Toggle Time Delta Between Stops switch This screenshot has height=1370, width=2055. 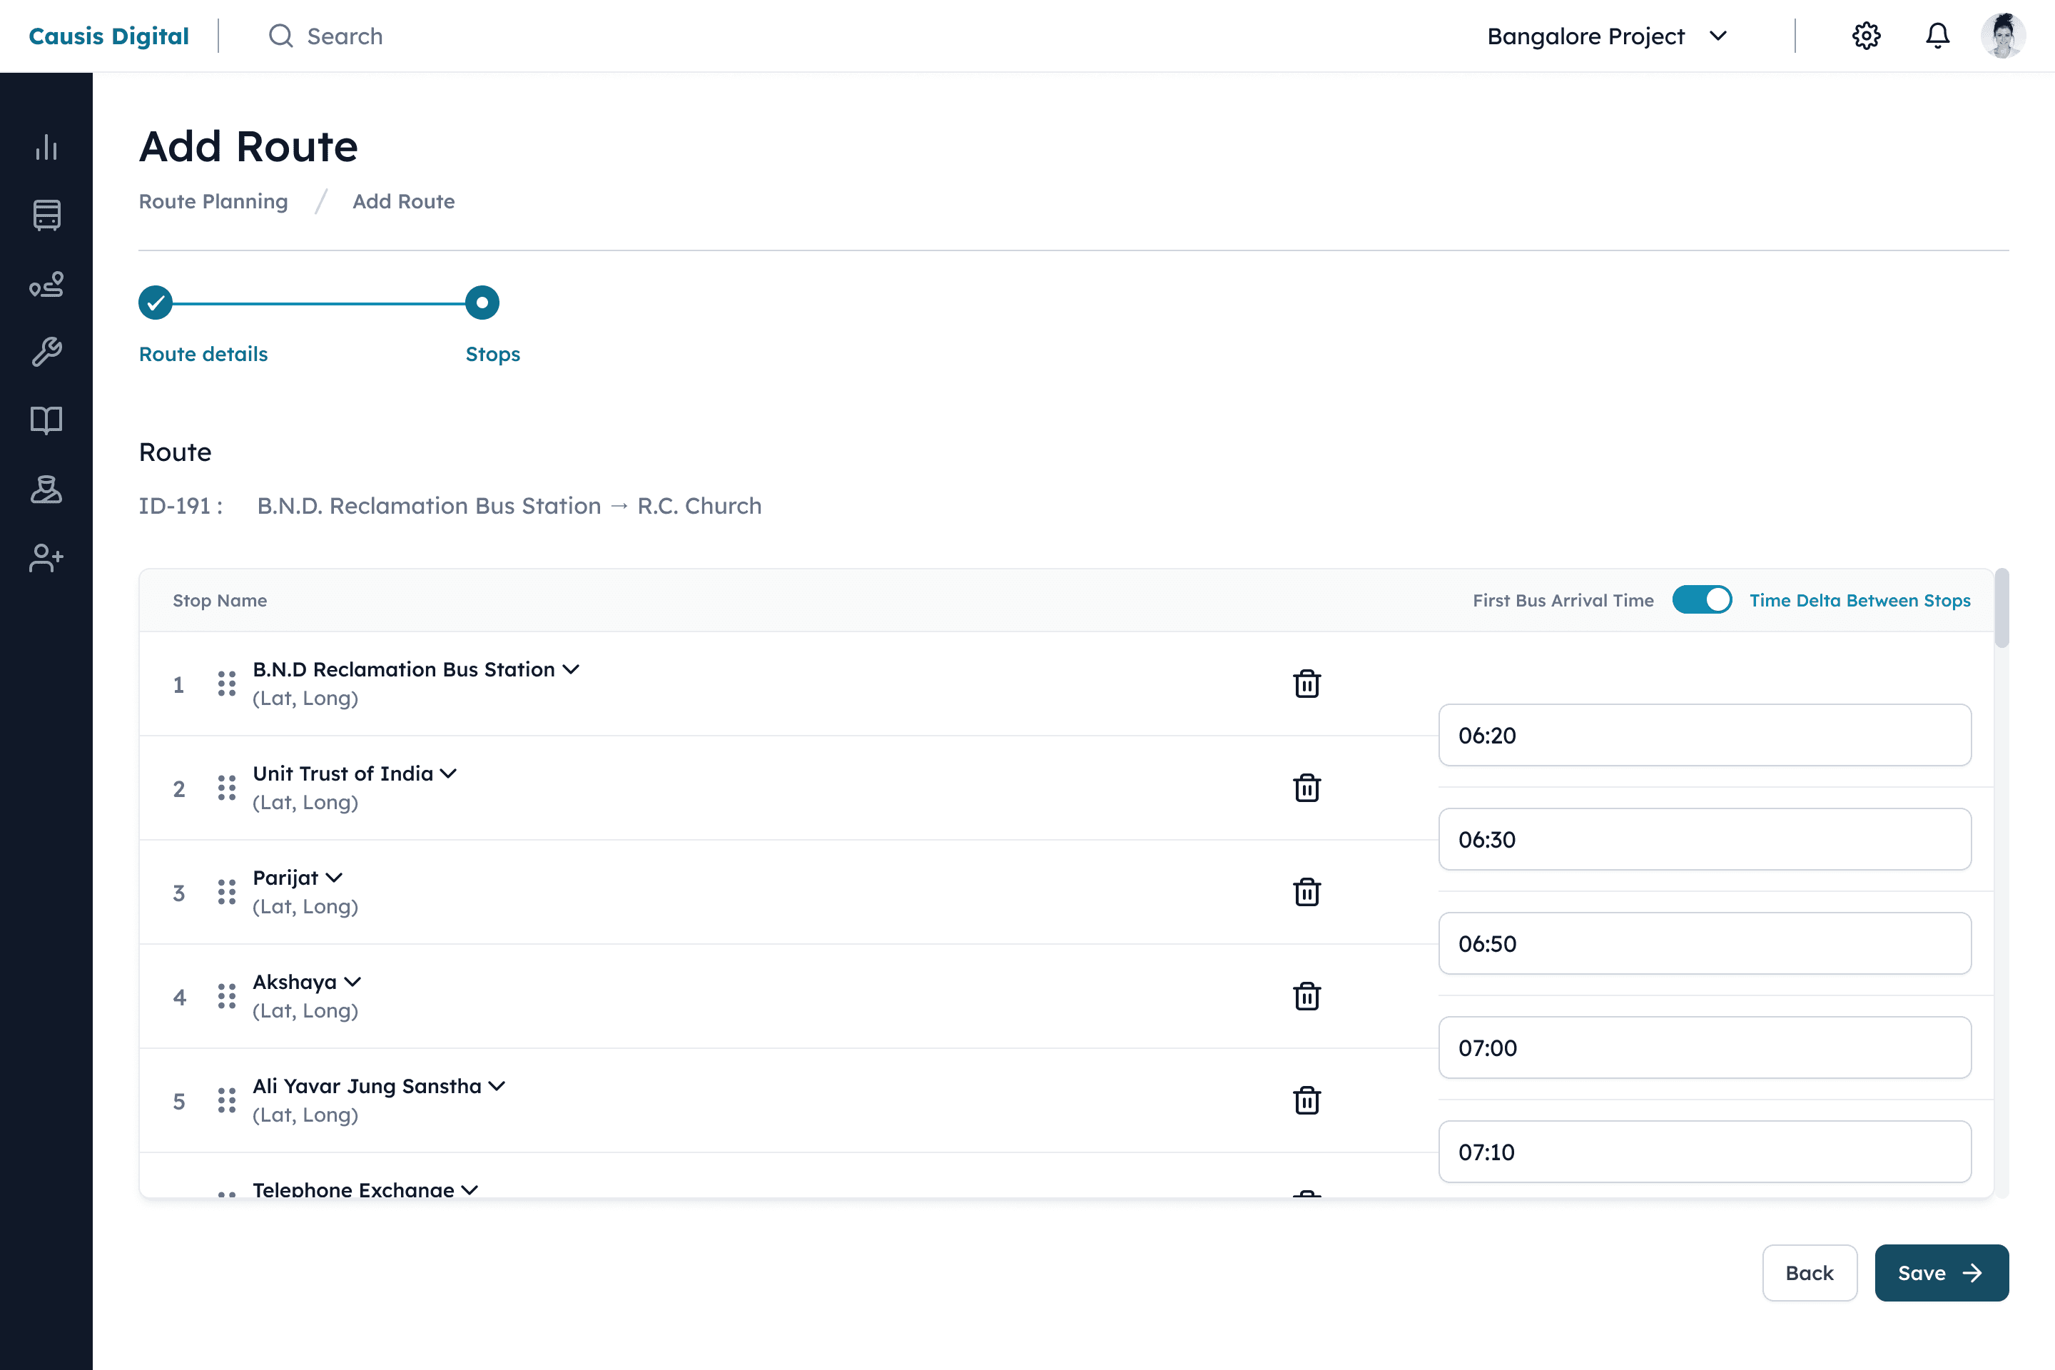click(x=1701, y=600)
